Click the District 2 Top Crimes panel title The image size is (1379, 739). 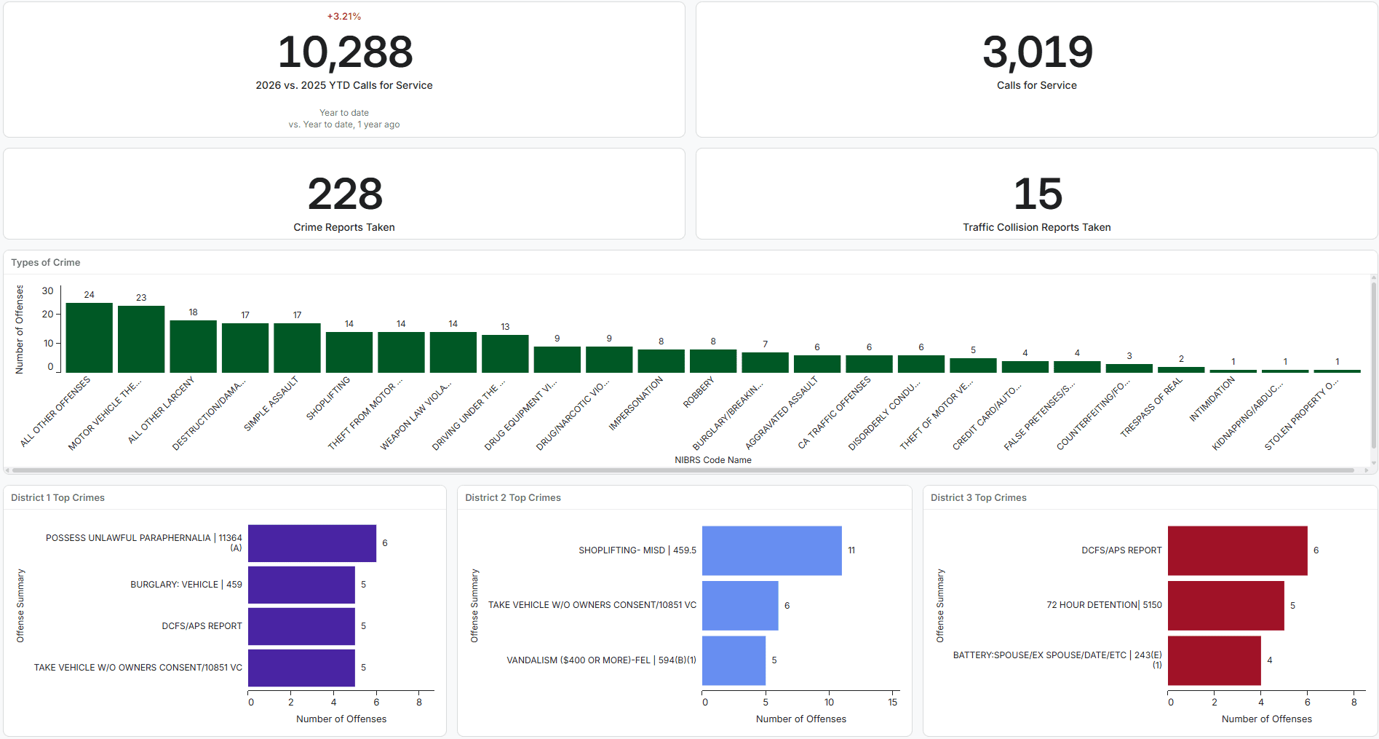[x=513, y=498]
